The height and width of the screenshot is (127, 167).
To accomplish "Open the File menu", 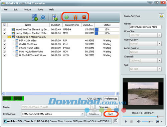I will 6,10.
